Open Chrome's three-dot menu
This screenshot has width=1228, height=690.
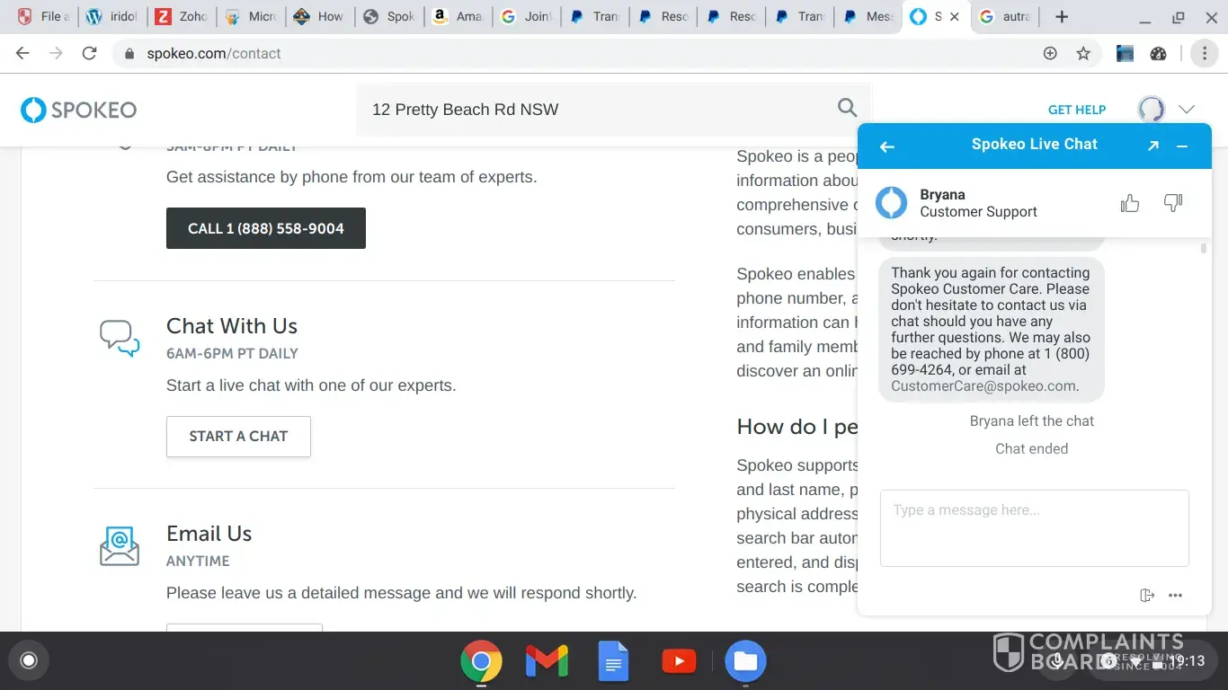1205,53
